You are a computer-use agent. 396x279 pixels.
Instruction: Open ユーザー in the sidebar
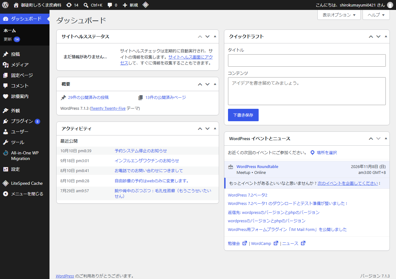pos(25,132)
